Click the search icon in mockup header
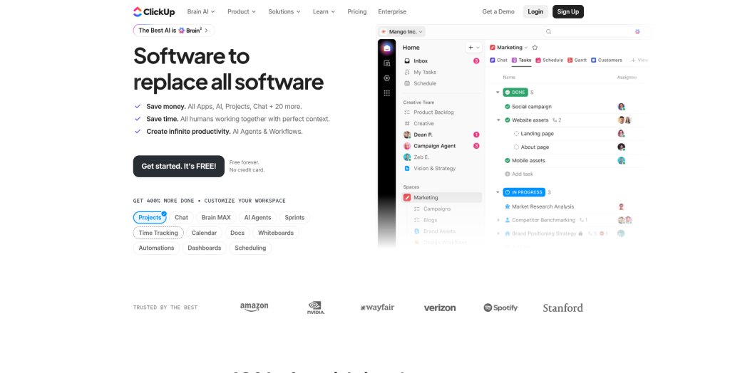 click(548, 31)
